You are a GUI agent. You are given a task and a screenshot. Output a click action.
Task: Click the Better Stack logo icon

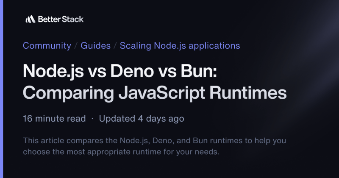[x=31, y=19]
